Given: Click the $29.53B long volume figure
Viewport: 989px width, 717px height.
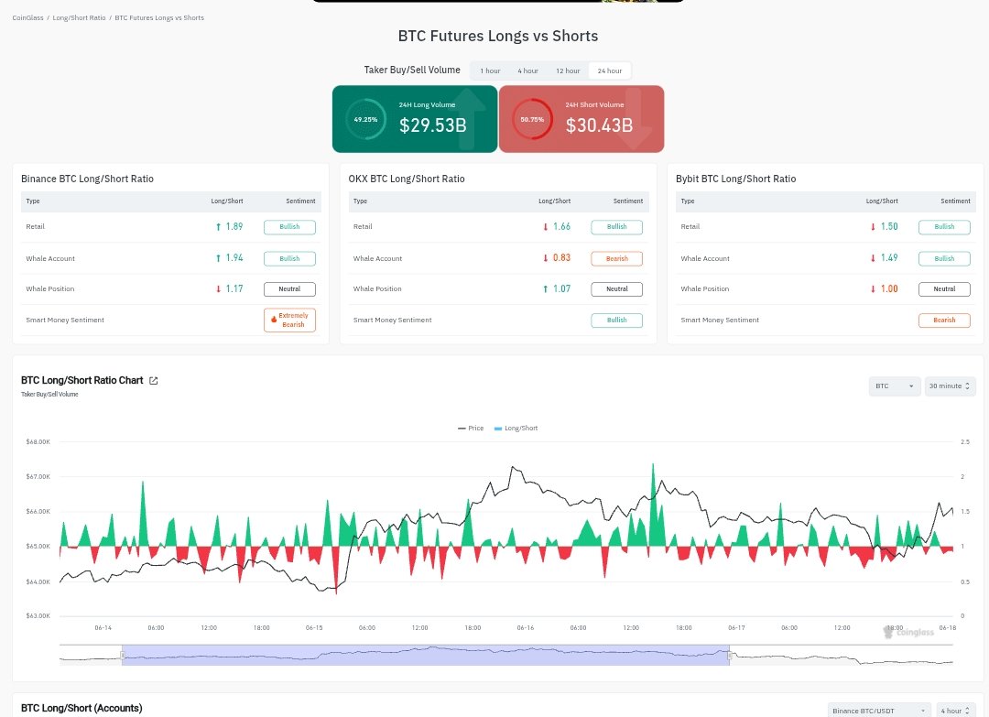Looking at the screenshot, I should pos(432,125).
